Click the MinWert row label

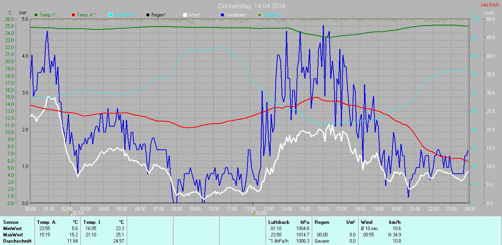click(12, 229)
